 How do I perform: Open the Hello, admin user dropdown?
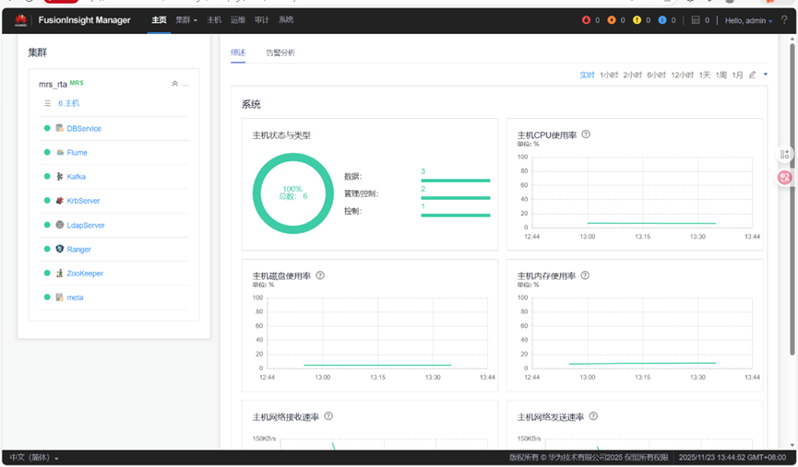pyautogui.click(x=748, y=21)
